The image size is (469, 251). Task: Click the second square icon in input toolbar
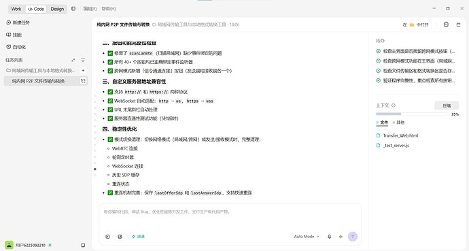(x=120, y=237)
